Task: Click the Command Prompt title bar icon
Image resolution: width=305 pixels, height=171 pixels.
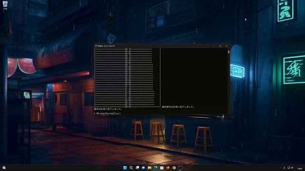Action: (x=96, y=46)
